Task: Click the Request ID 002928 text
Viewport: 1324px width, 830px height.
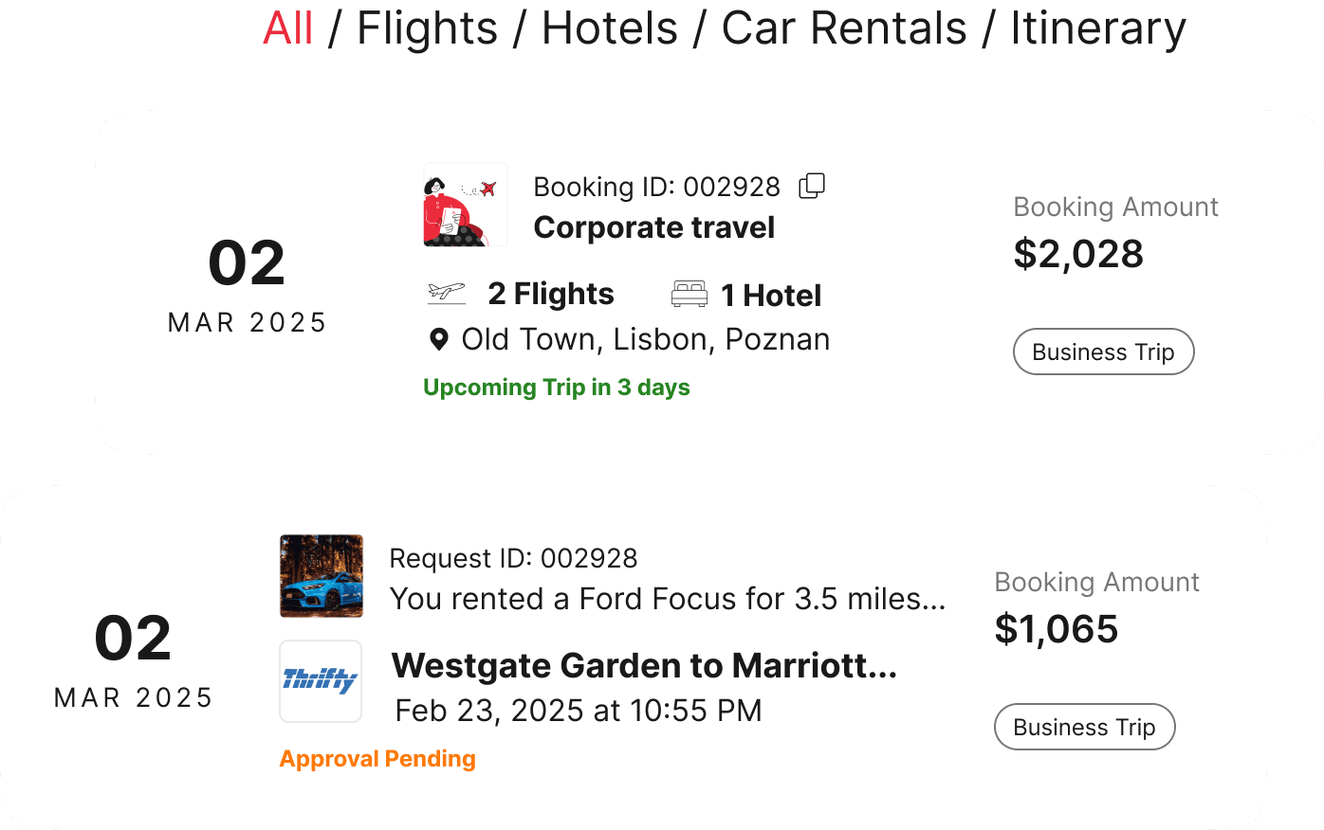Action: tap(513, 558)
